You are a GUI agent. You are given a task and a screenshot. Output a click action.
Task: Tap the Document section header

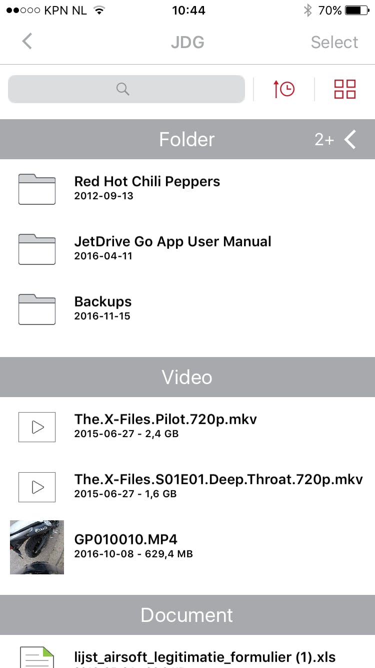click(x=187, y=615)
